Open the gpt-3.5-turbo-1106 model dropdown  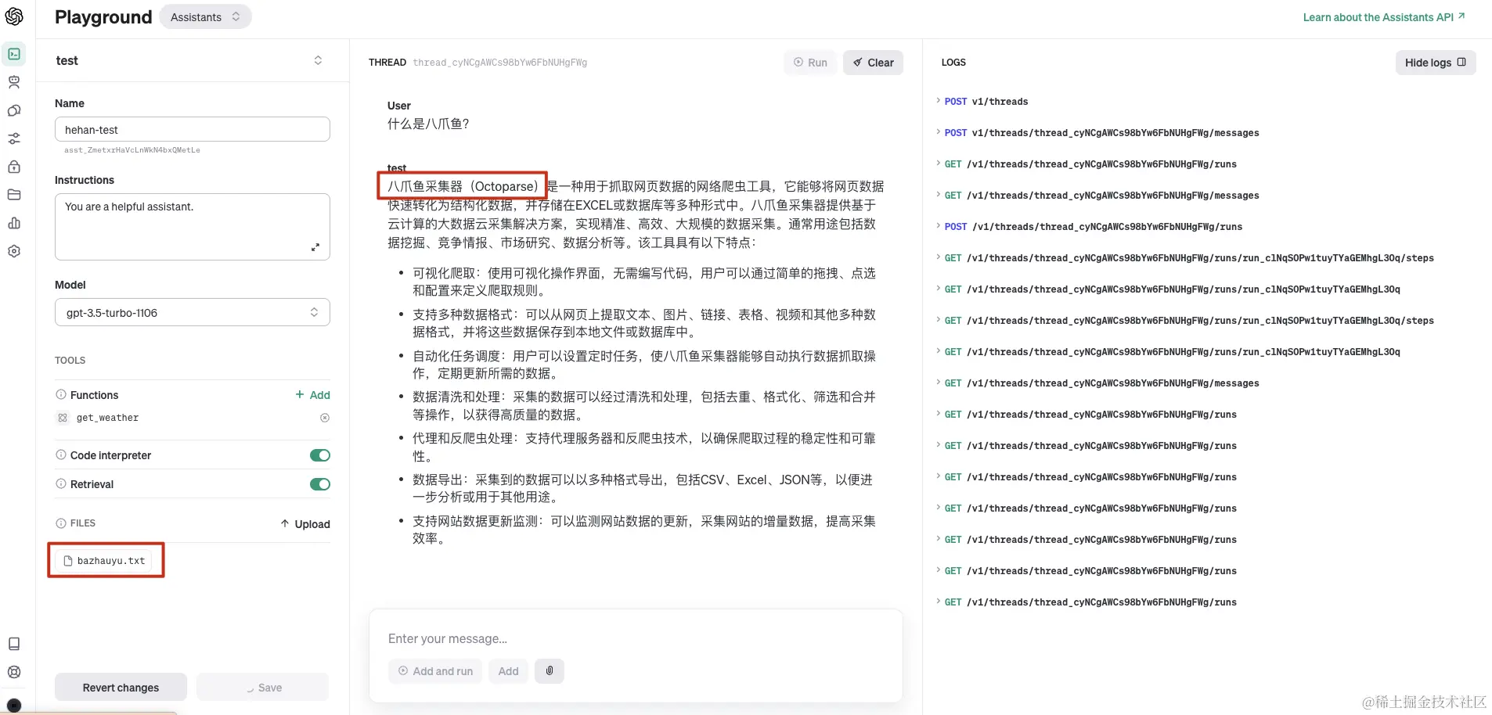tap(193, 312)
